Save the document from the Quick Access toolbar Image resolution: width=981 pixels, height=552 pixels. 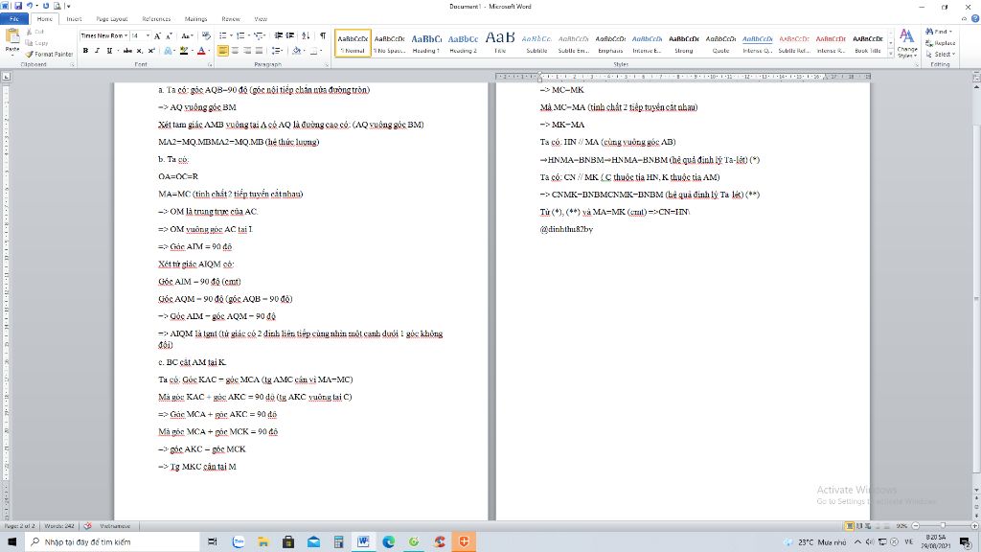pyautogui.click(x=17, y=6)
